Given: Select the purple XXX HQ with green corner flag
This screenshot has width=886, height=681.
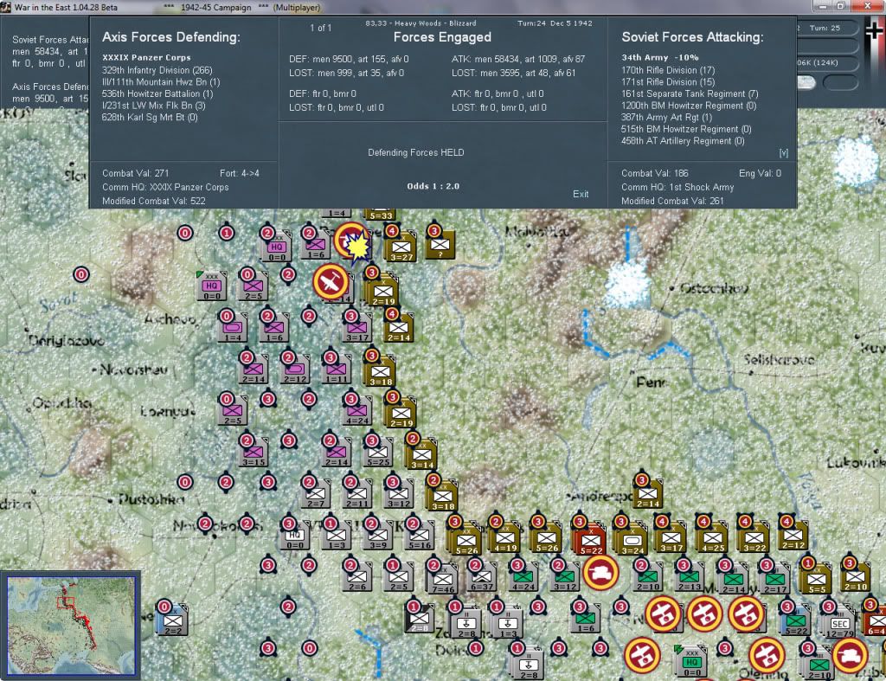Looking at the screenshot, I should [x=211, y=286].
